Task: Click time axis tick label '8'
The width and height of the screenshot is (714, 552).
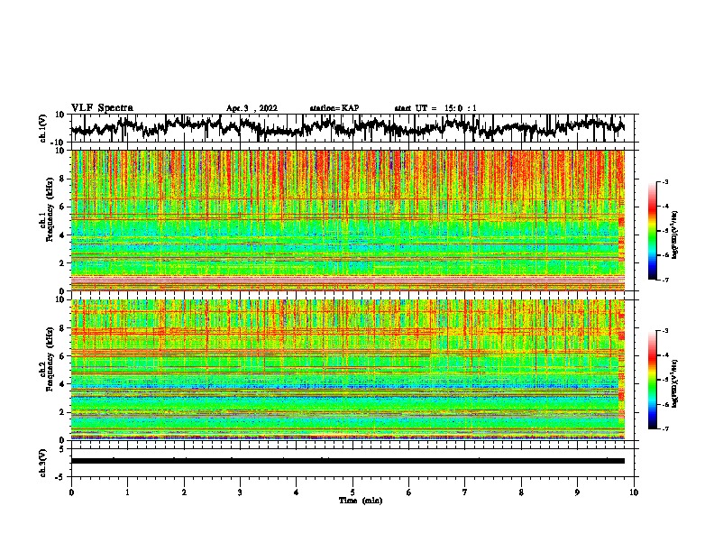Action: pyautogui.click(x=521, y=492)
